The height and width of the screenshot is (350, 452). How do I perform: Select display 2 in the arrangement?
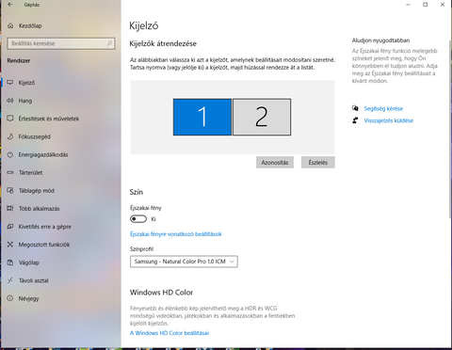(x=262, y=117)
